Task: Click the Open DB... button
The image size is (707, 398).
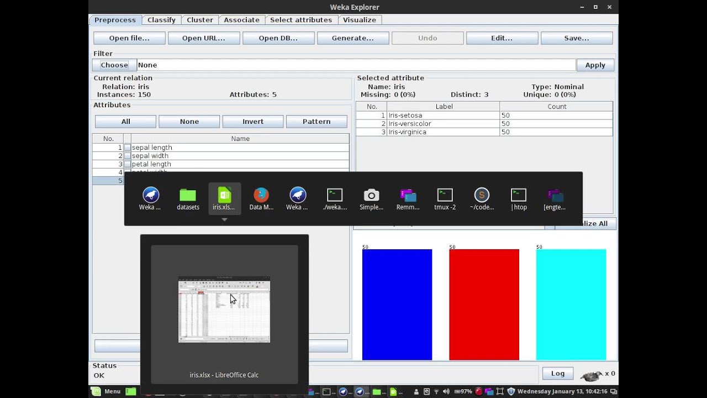Action: [278, 38]
